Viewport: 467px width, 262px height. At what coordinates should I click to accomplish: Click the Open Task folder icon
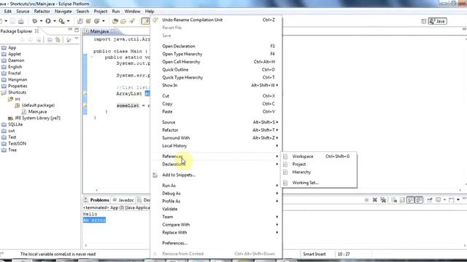coord(123,21)
